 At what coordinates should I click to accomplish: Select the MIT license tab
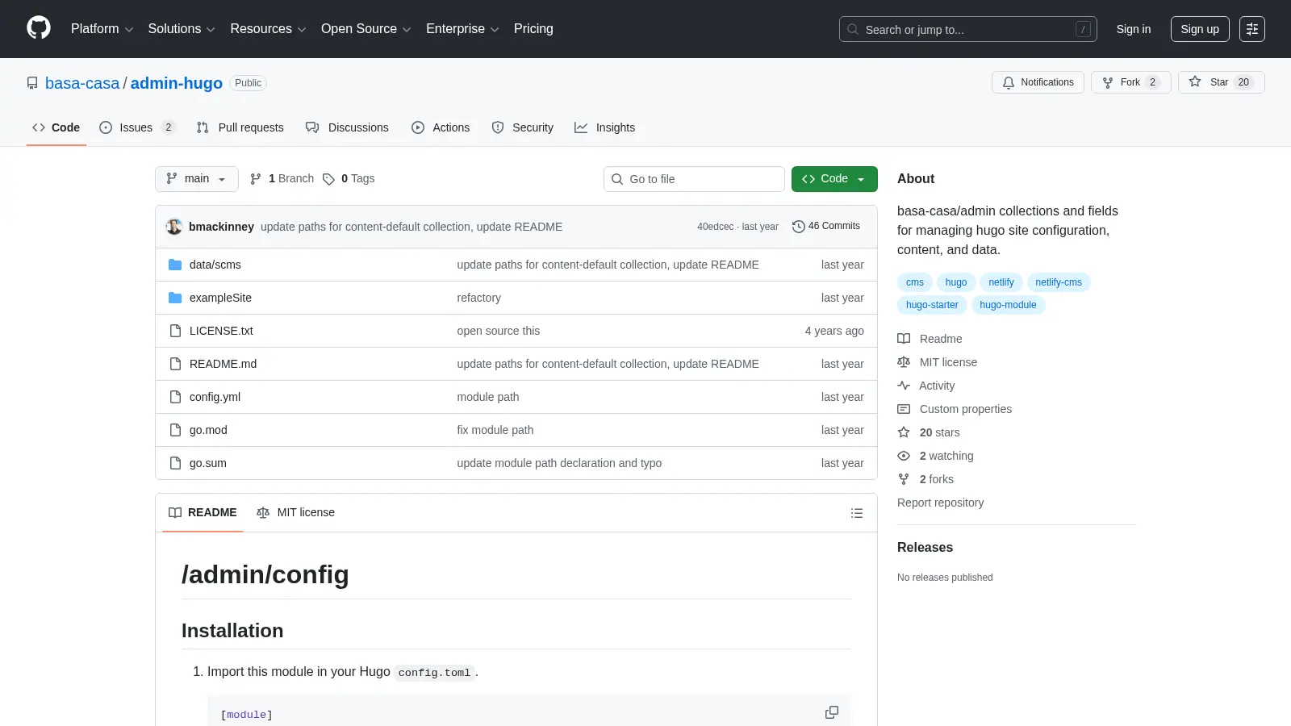[295, 513]
